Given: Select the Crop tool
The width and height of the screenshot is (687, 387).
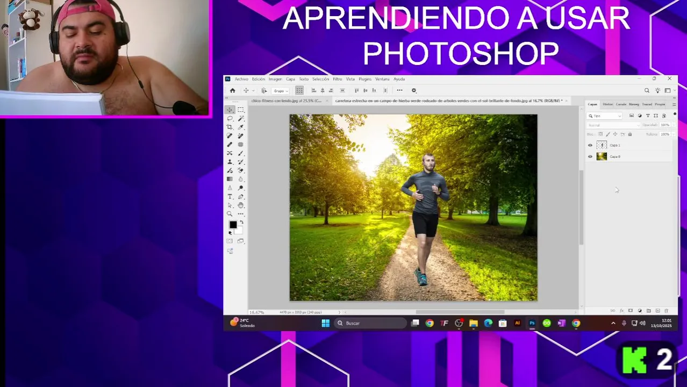Looking at the screenshot, I should [x=230, y=127].
